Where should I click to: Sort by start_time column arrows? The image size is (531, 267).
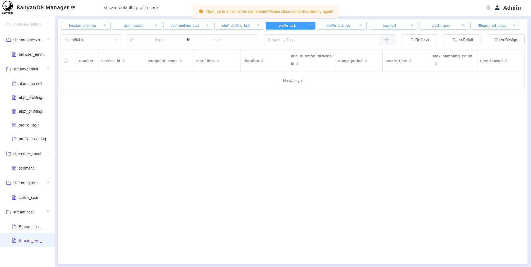pos(218,61)
